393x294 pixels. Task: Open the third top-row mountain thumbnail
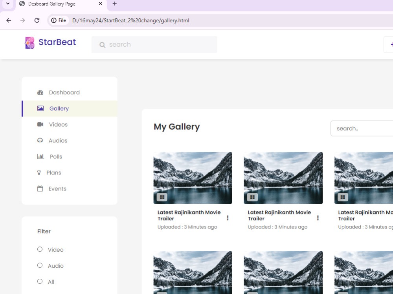pyautogui.click(x=364, y=178)
